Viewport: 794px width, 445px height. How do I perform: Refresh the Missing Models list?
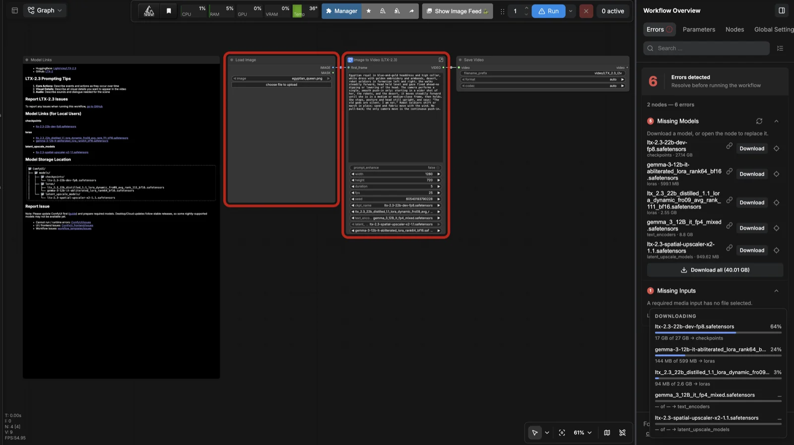[x=759, y=121]
